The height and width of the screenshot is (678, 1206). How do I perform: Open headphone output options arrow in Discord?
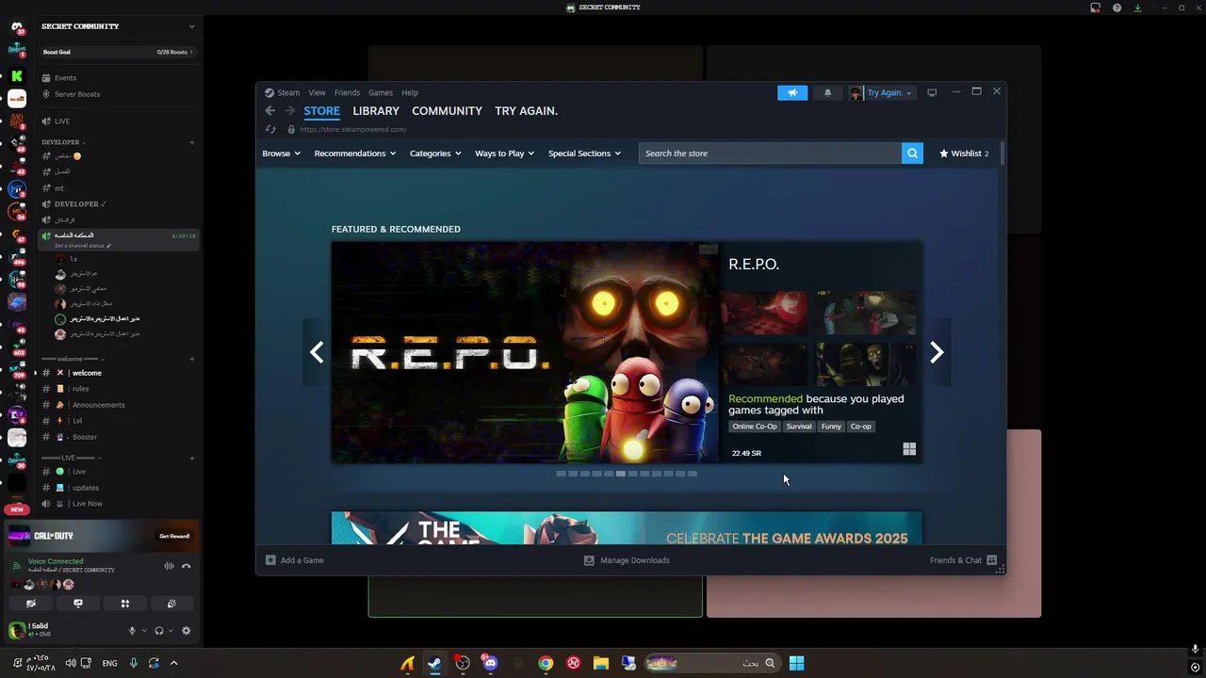point(171,631)
